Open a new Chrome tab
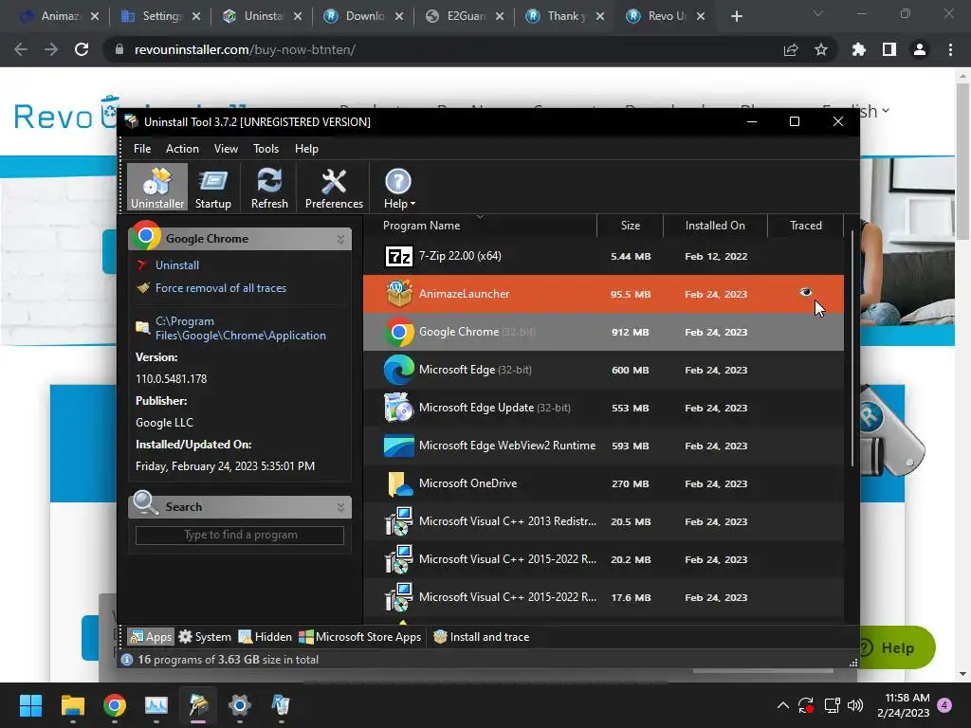 pyautogui.click(x=736, y=16)
